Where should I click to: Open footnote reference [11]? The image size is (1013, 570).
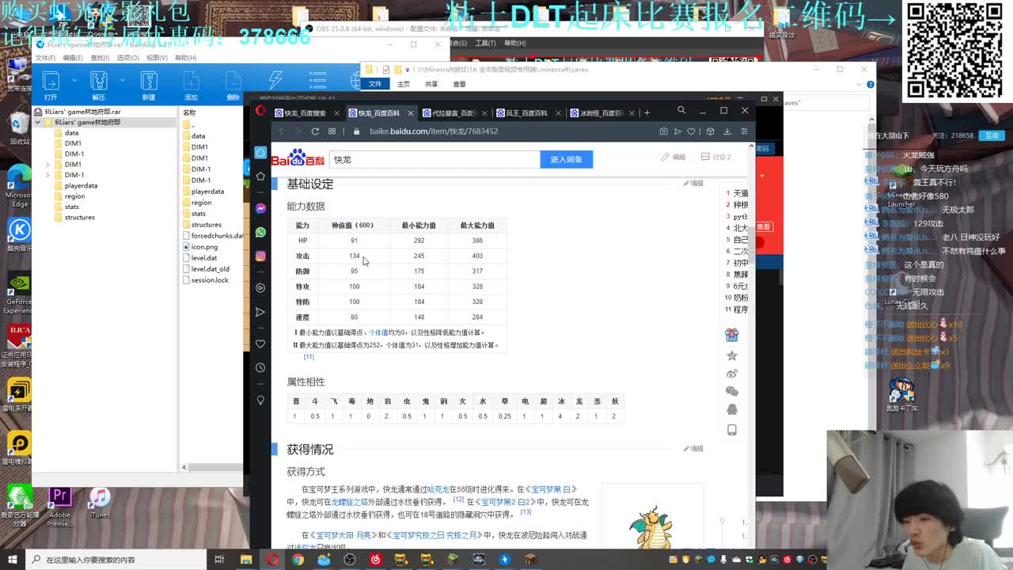pyautogui.click(x=309, y=357)
